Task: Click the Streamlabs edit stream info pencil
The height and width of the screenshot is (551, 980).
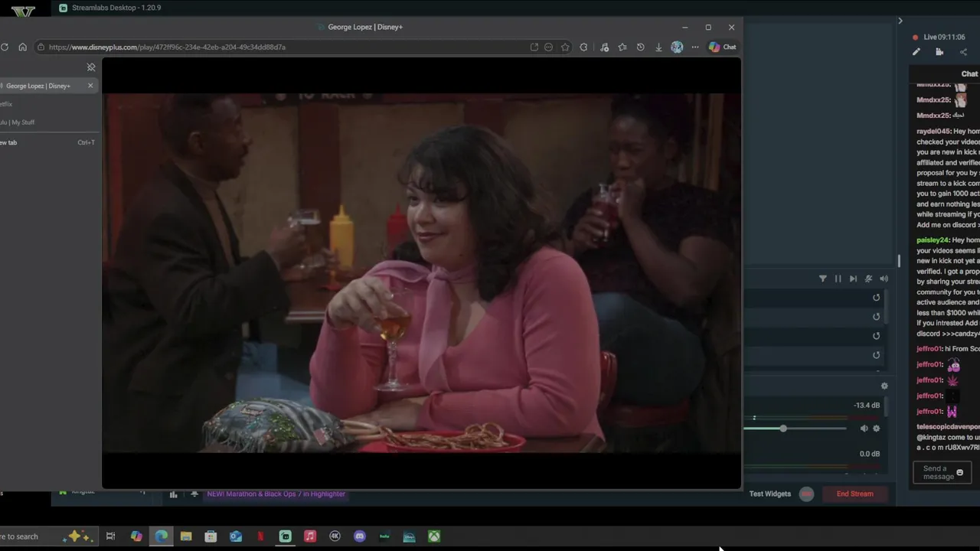Action: click(x=916, y=52)
